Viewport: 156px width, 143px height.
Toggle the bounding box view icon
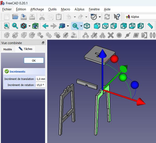(x=35, y=26)
